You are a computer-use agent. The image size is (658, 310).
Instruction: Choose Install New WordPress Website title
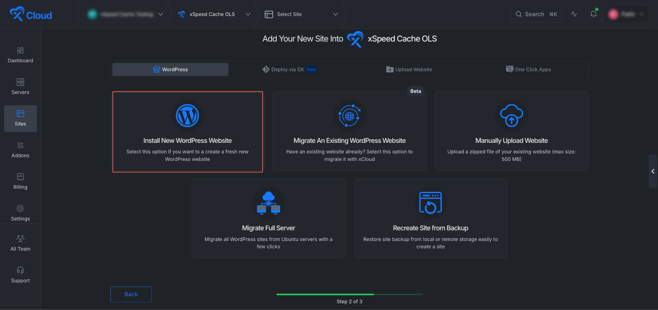click(x=187, y=141)
